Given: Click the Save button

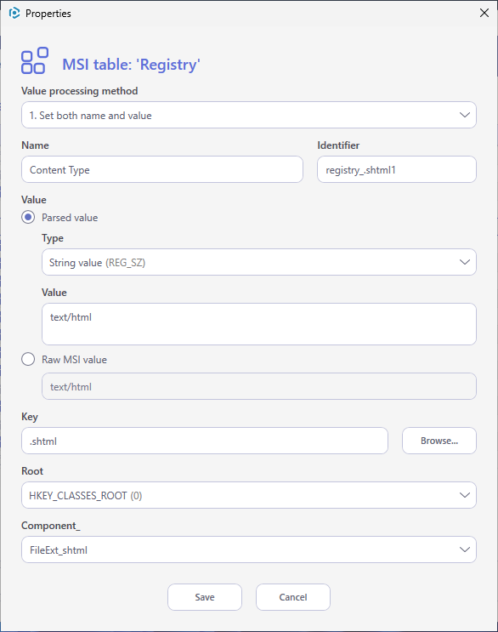Looking at the screenshot, I should (205, 597).
